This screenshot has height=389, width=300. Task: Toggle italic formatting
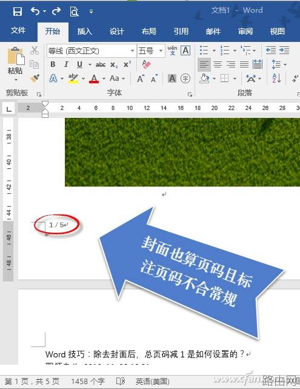66,64
